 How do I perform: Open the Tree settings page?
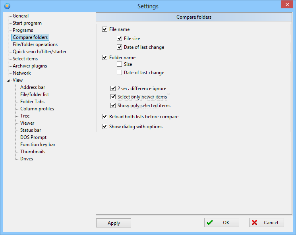point(25,116)
